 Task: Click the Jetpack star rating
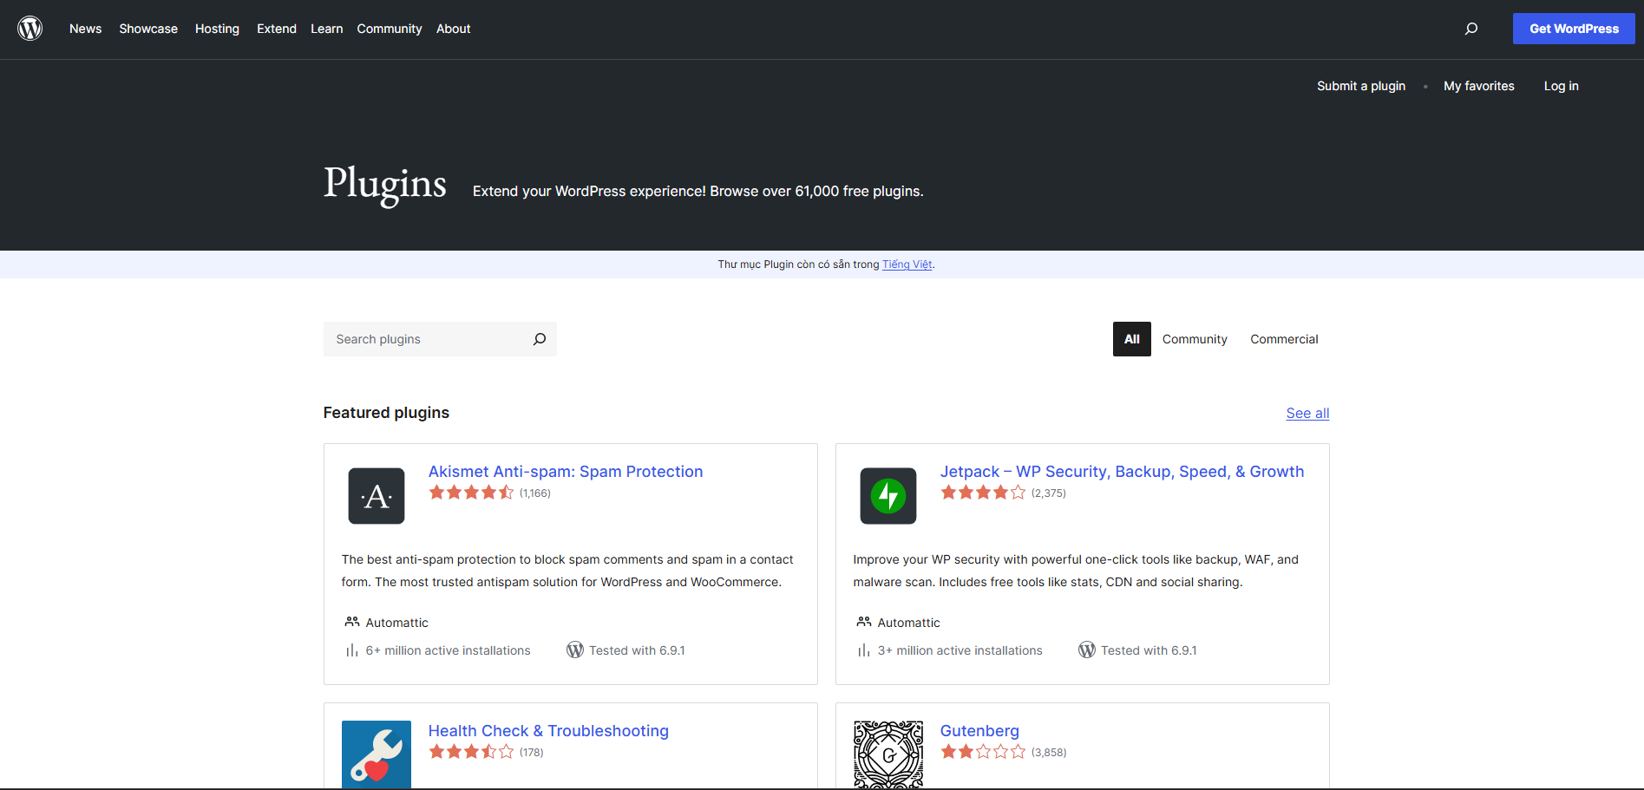(983, 493)
